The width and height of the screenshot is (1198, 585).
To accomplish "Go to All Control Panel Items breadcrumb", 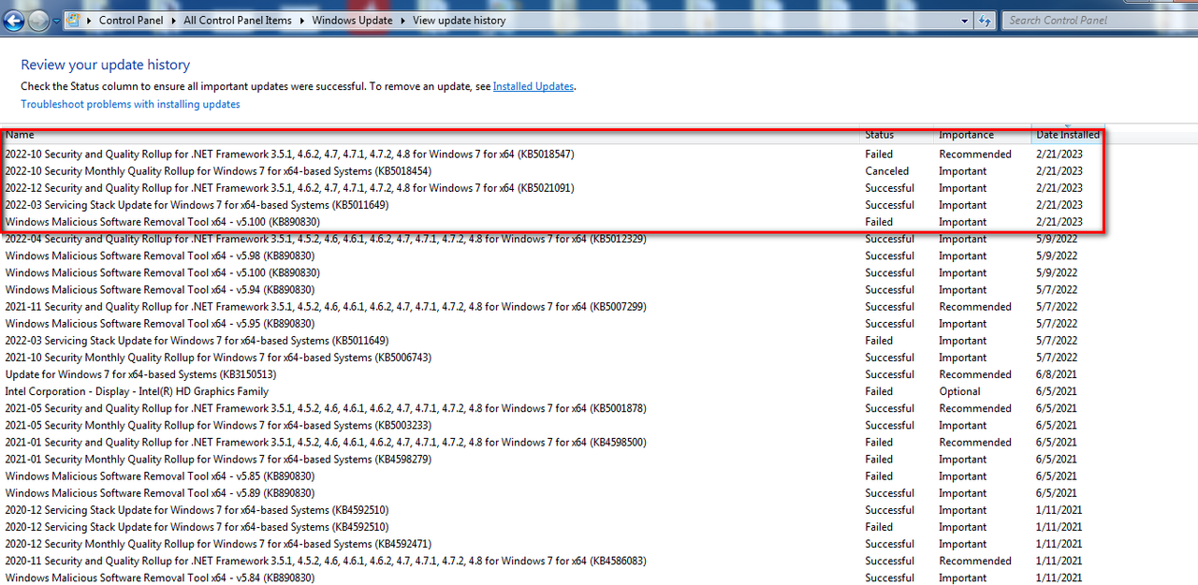I will coord(238,20).
